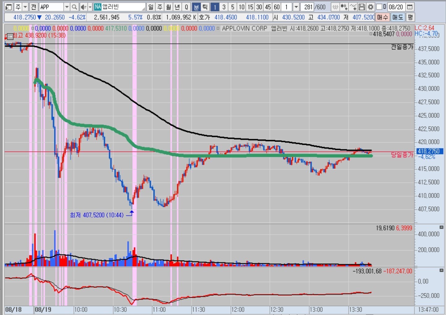Open chart settings gear icon
The image size is (446, 315).
tap(370, 7)
